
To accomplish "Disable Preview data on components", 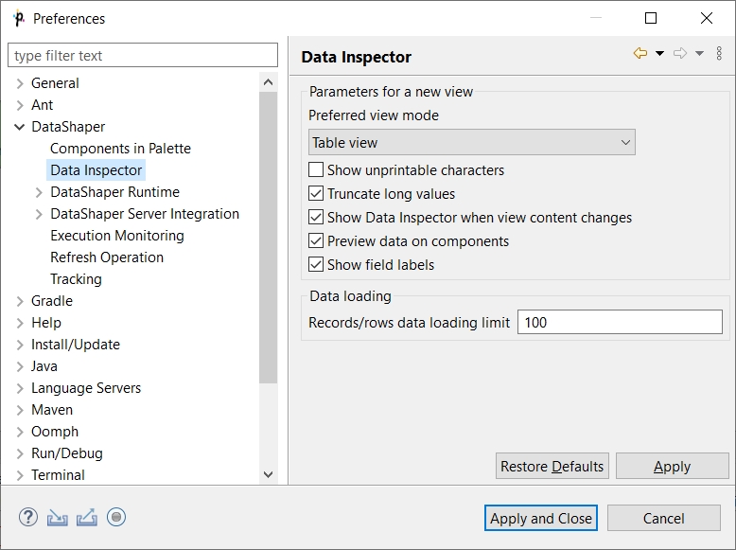I will tap(316, 241).
